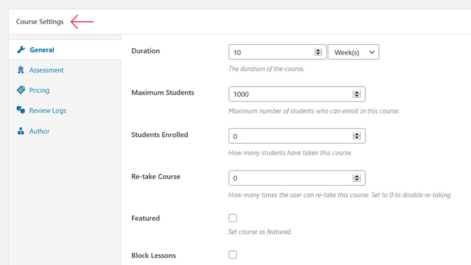Switch to the Assessment tab
This screenshot has height=265, width=471.
pos(46,70)
